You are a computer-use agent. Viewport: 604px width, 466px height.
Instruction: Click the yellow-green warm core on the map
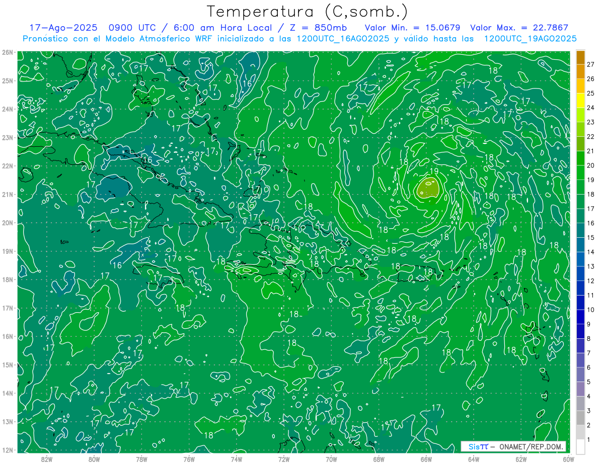click(428, 188)
